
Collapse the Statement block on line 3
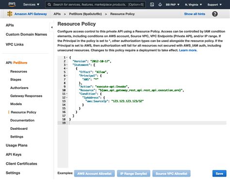click(x=67, y=65)
